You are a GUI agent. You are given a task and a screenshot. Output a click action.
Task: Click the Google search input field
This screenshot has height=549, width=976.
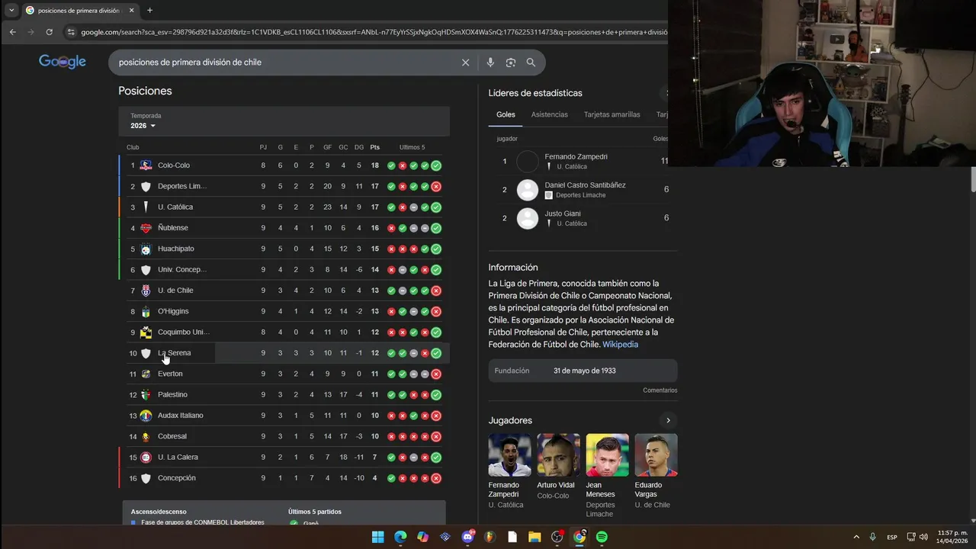pos(286,63)
